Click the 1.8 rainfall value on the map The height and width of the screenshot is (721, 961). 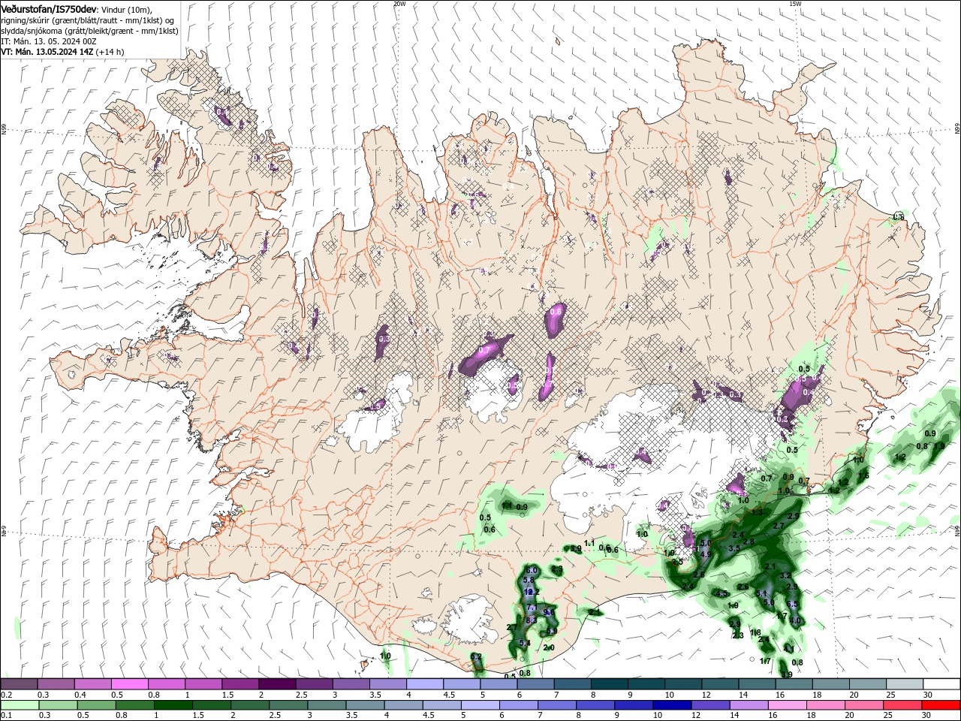756,633
